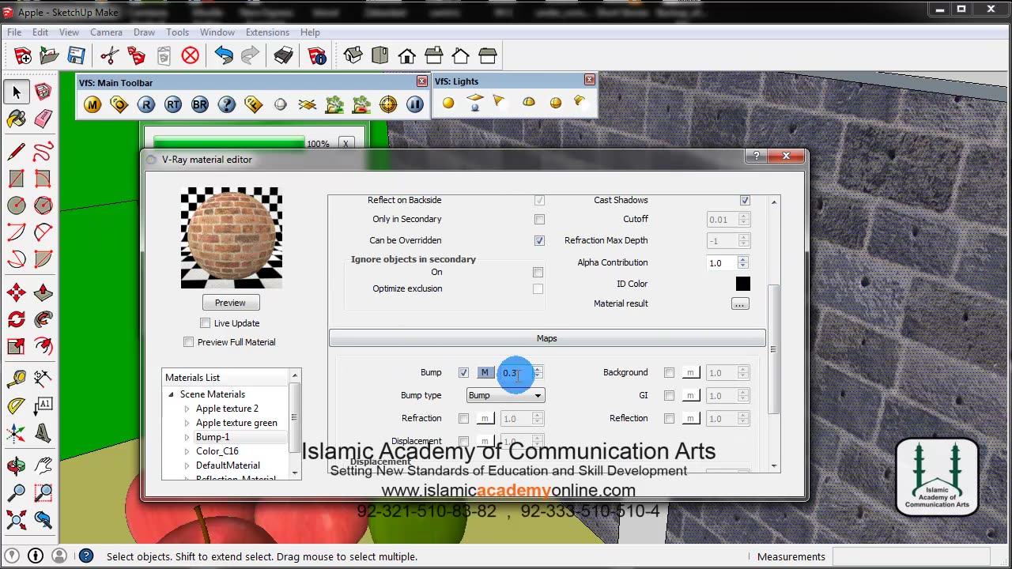Open Material result browse button
The image size is (1012, 569).
pyautogui.click(x=740, y=303)
